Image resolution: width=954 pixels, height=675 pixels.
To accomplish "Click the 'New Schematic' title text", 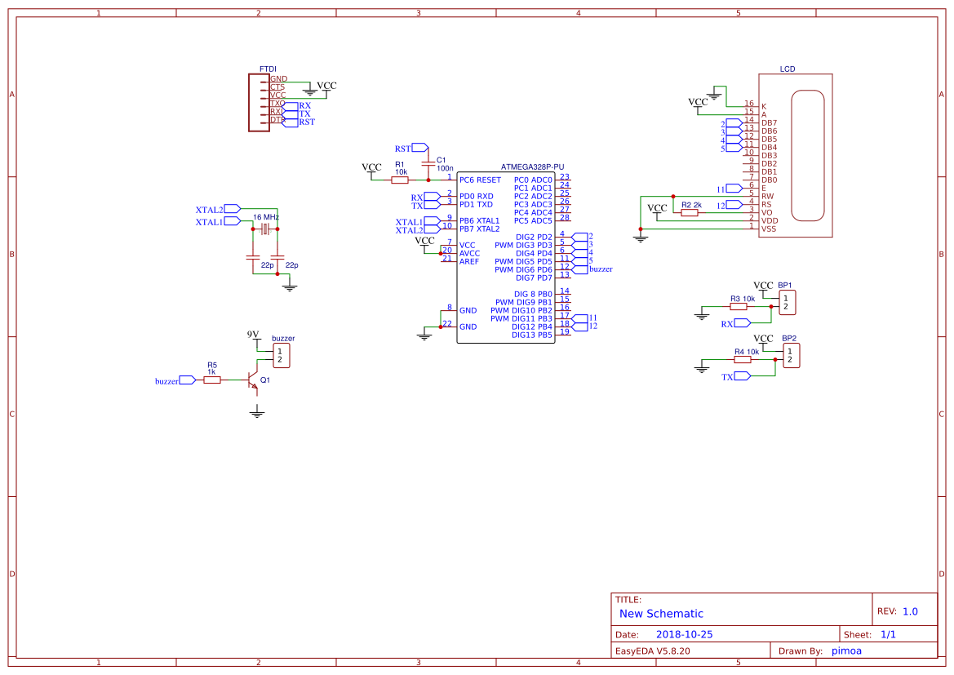I will [x=661, y=614].
